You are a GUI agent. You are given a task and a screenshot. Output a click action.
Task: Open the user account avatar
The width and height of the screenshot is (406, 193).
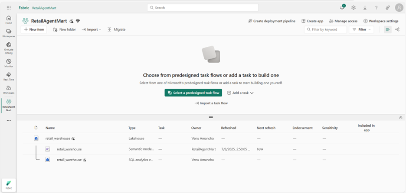tap(399, 8)
